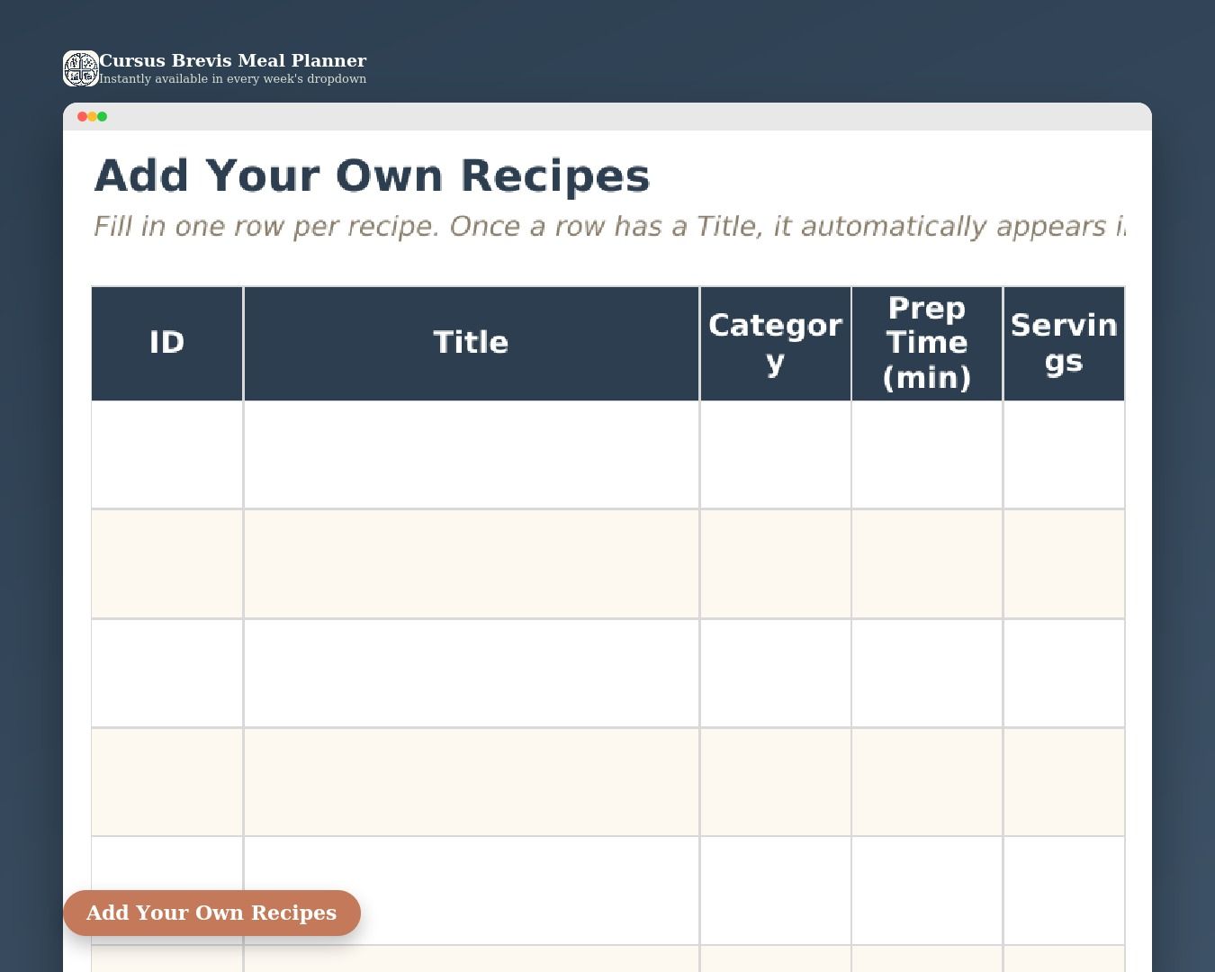The height and width of the screenshot is (972, 1215).
Task: Select the Title column header
Action: (x=472, y=343)
